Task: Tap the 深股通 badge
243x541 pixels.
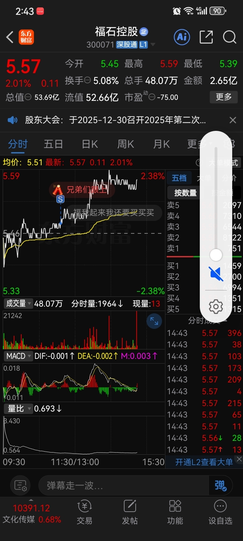Action: [x=127, y=45]
